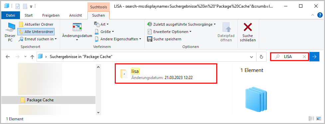
Task: Open Größe filter dropdown
Action: 104,32
